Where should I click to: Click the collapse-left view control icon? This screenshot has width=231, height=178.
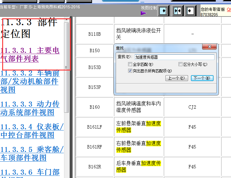(x=191, y=11)
